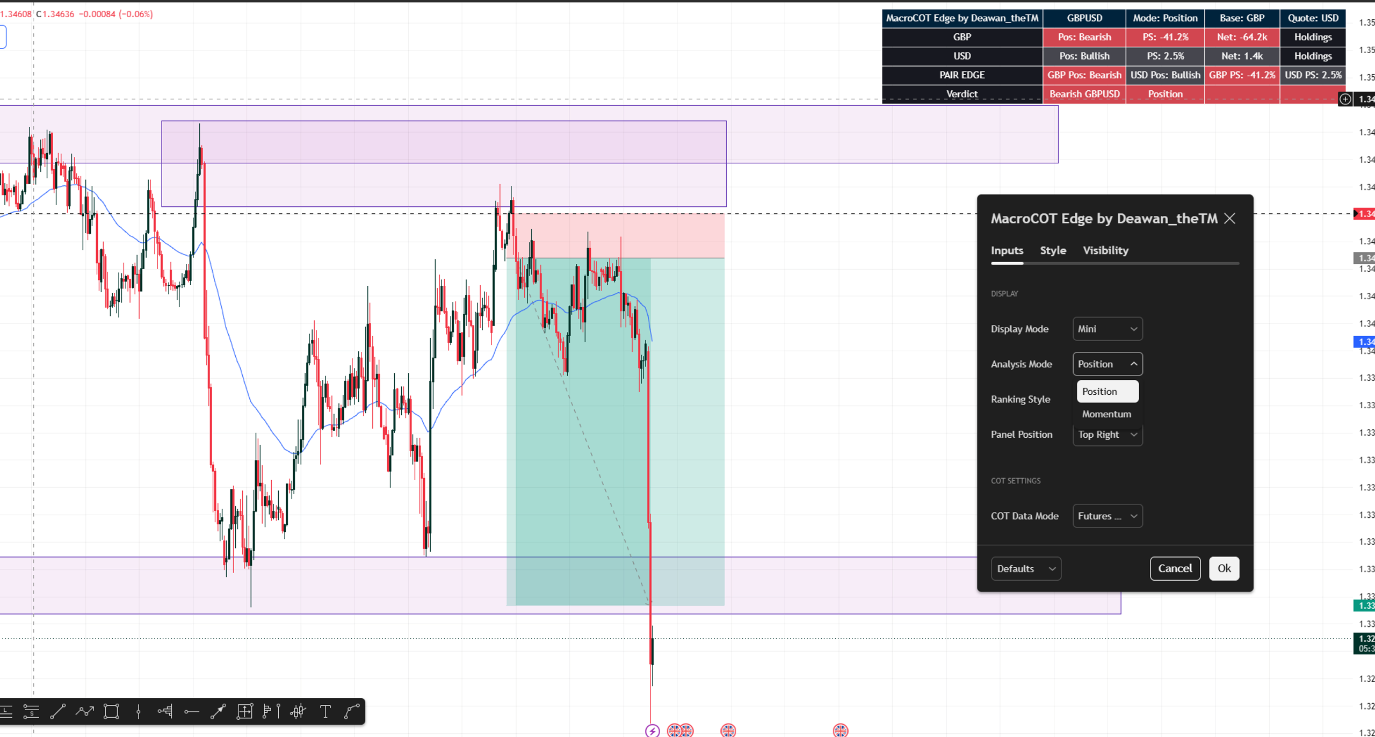Viewport: 1375px width, 737px height.
Task: Click the 'Net: 1.4k' table cell
Action: (x=1242, y=56)
